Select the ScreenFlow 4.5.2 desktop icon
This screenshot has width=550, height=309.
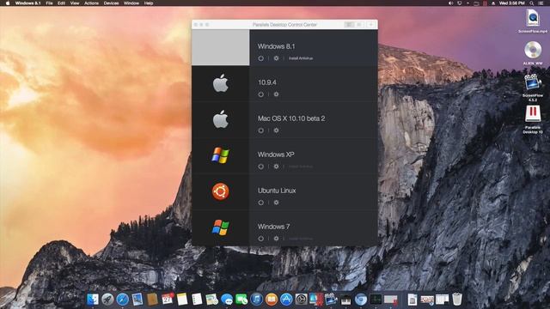point(533,87)
